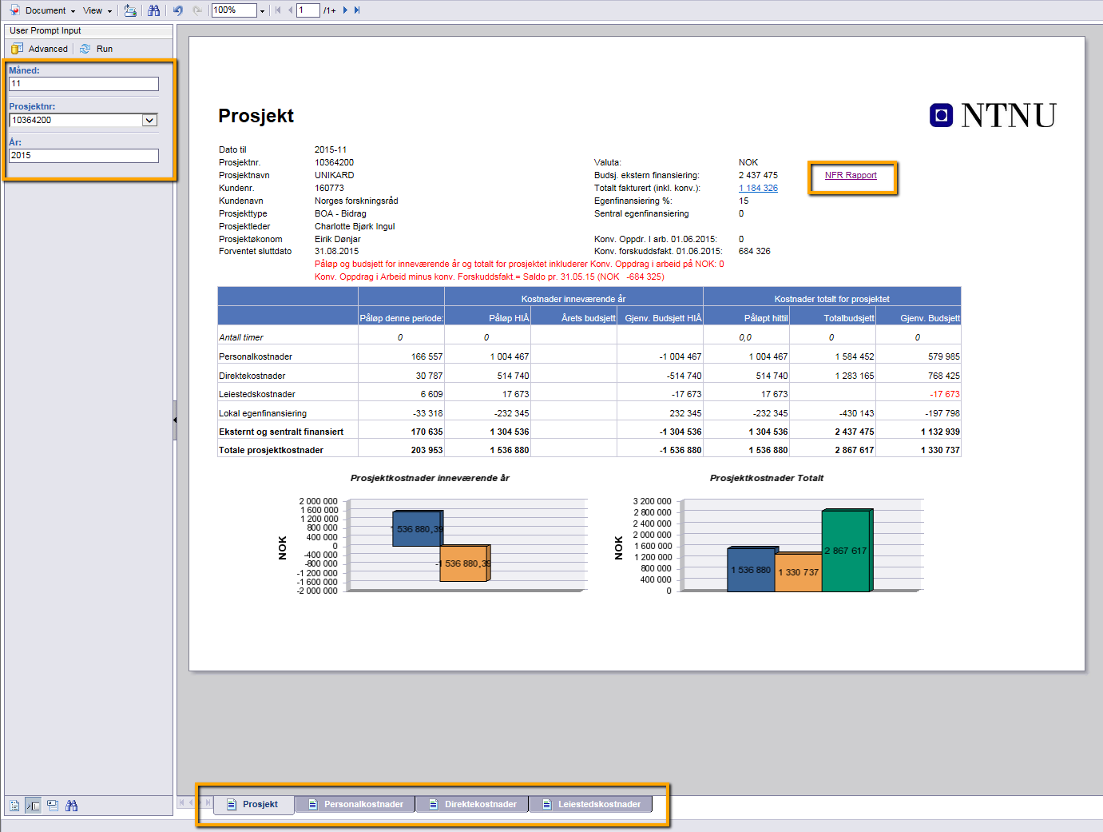Image resolution: width=1103 pixels, height=832 pixels.
Task: Click the Personalkostnader row label in table
Action: [x=256, y=357]
